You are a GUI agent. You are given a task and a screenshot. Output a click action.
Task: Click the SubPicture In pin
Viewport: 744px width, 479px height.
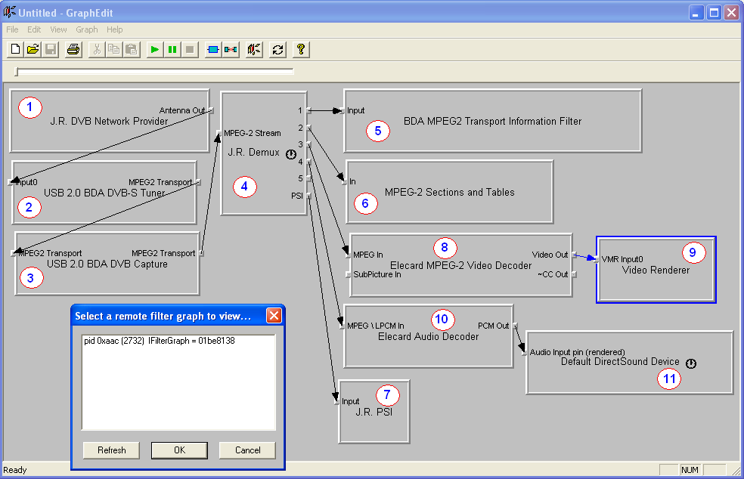349,274
